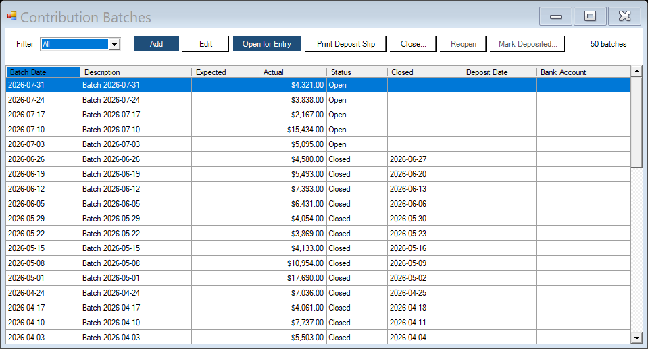Click closed date 2026-04-18
This screenshot has width=648, height=349.
click(x=424, y=308)
